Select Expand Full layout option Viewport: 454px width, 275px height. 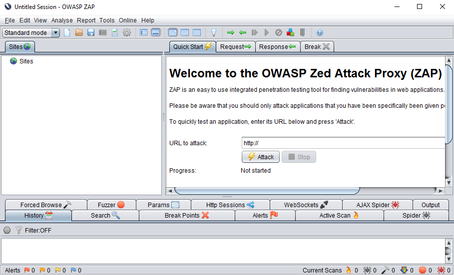tap(197, 32)
